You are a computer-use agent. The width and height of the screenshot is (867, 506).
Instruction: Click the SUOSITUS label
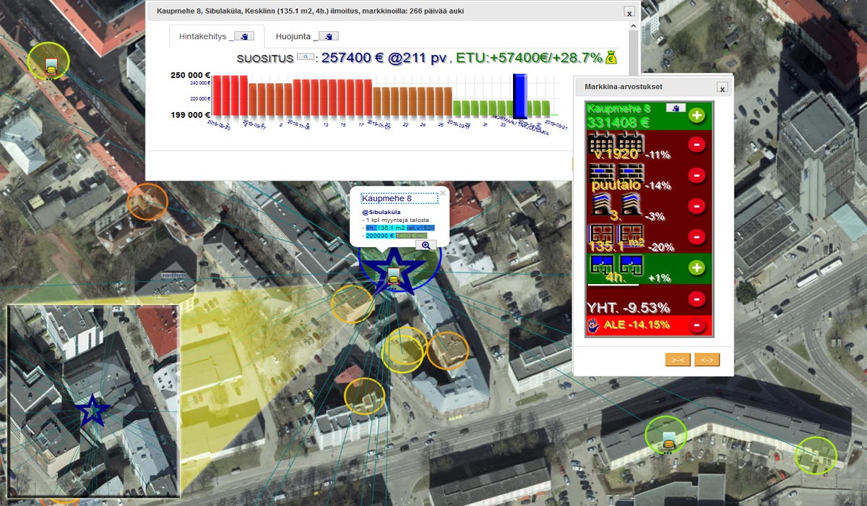click(265, 58)
